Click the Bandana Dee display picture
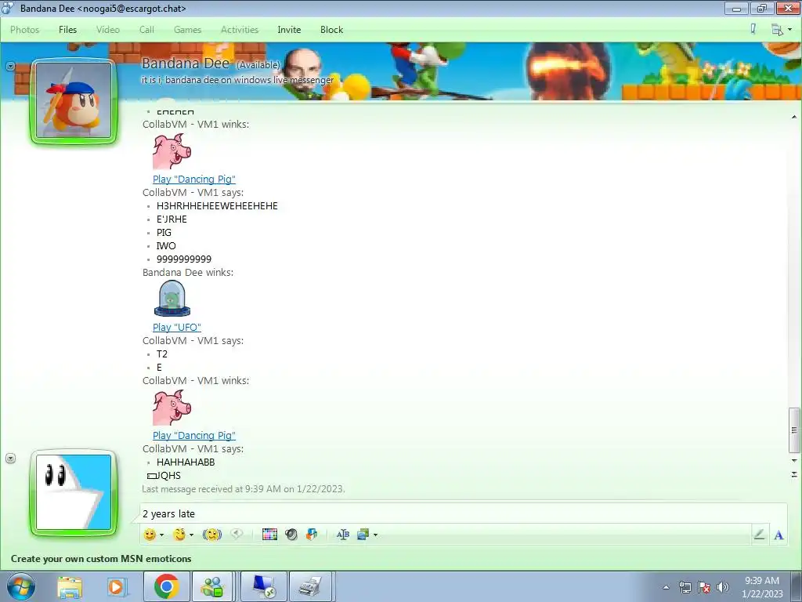802x602 pixels. [x=74, y=100]
